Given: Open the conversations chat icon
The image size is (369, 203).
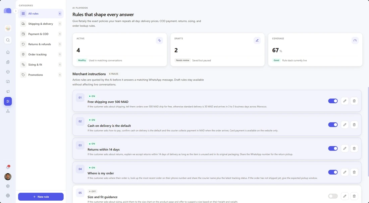Looking at the screenshot, I should tap(8, 82).
